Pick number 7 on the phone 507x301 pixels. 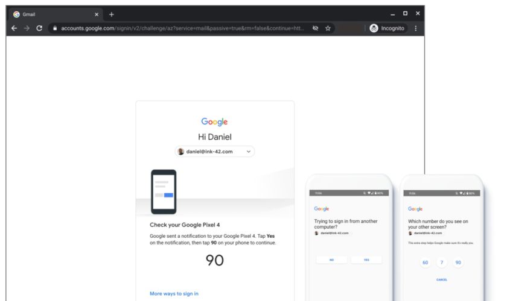point(442,262)
